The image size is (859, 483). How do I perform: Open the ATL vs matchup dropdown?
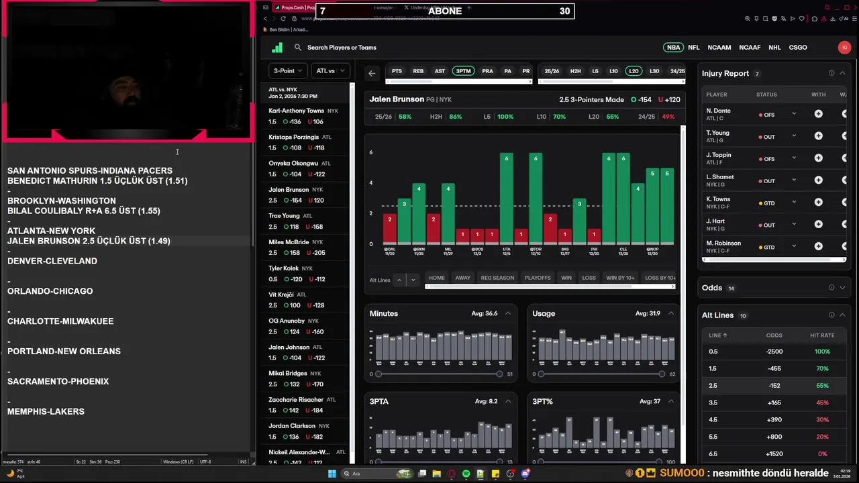point(330,70)
